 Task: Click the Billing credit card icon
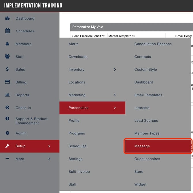(x=7, y=82)
